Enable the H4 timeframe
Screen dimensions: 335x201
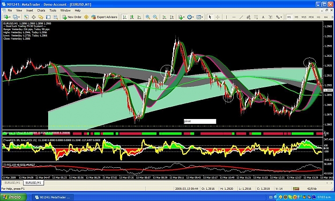pyautogui.click(x=326, y=17)
